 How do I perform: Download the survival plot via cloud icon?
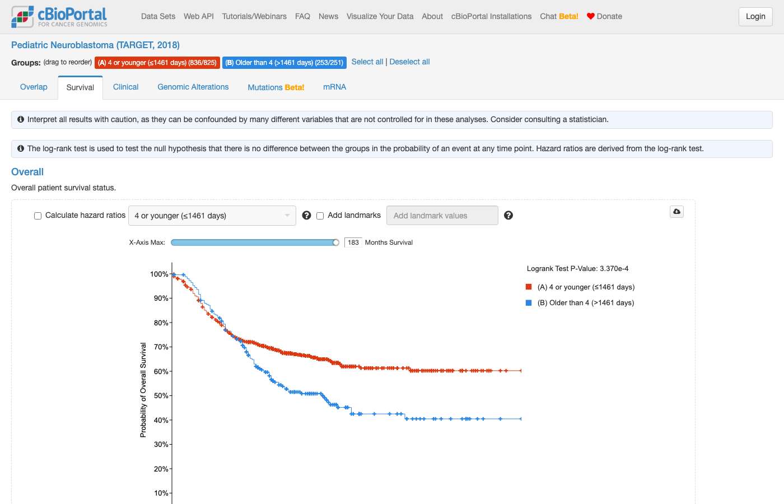pos(676,212)
